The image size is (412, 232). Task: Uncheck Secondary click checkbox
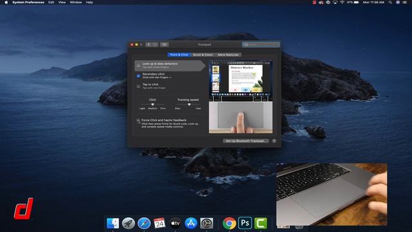pyautogui.click(x=138, y=76)
